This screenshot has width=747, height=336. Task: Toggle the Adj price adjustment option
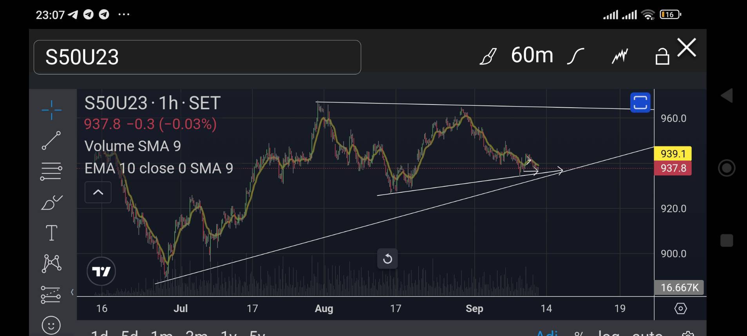(x=547, y=333)
